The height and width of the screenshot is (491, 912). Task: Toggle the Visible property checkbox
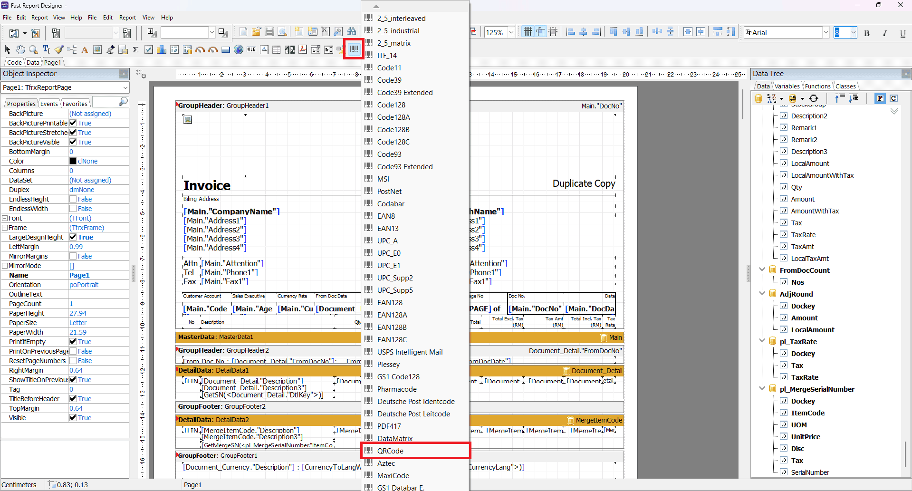click(73, 418)
